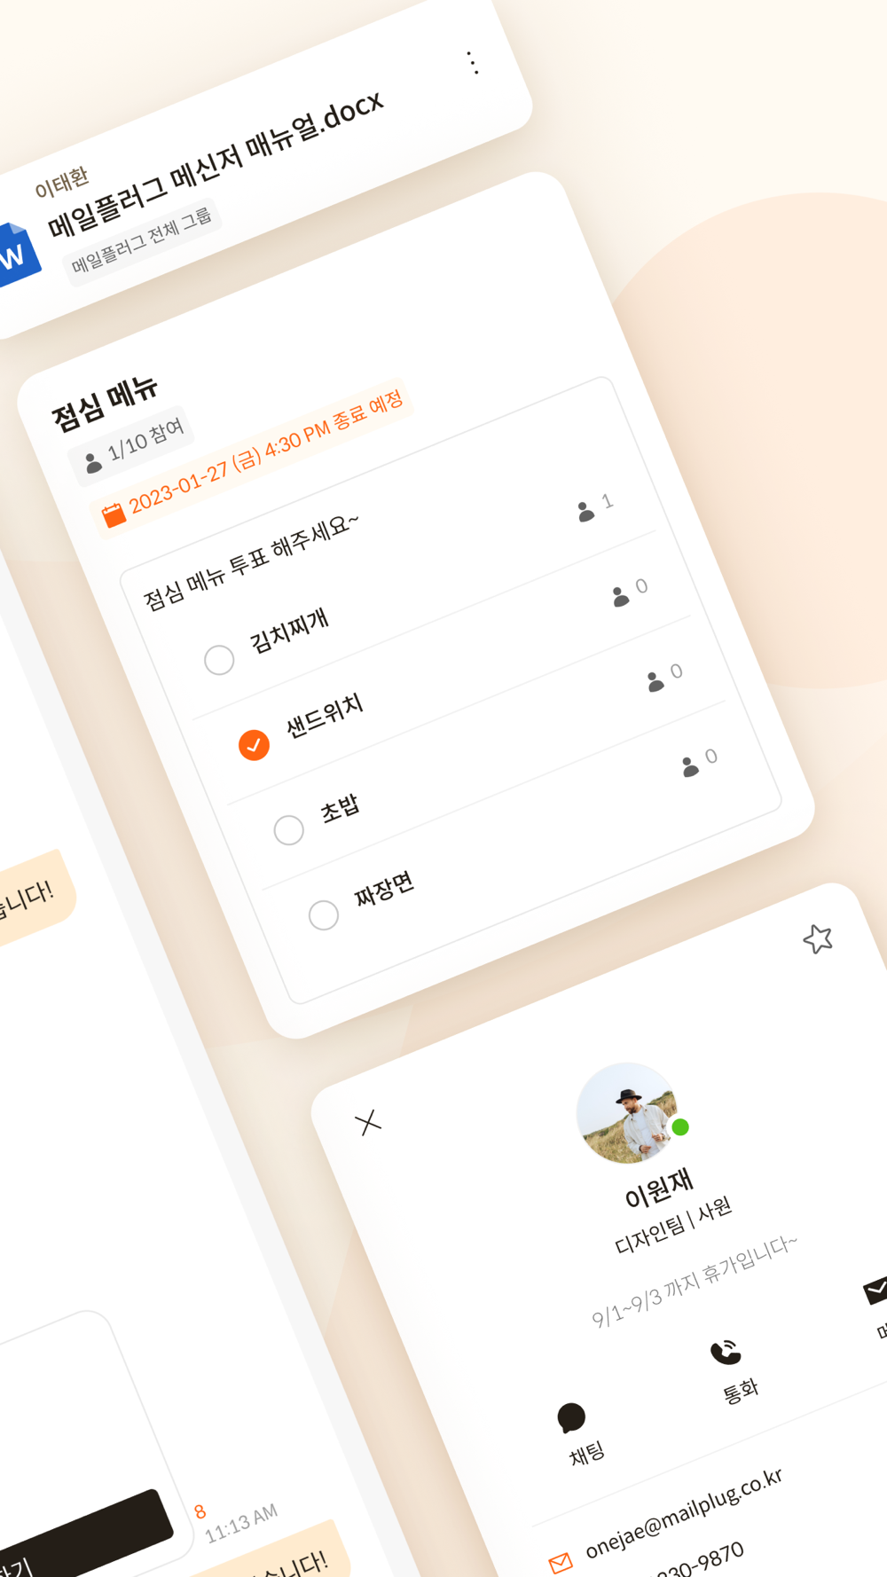Call contact using the 통화 phone icon
Screen dimensions: 887x1577
pyautogui.click(x=726, y=1352)
